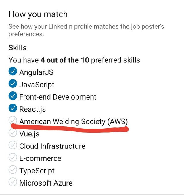The image size is (184, 195).
Task: Toggle the Microsoft Azure skill check circle
Action: click(x=13, y=182)
